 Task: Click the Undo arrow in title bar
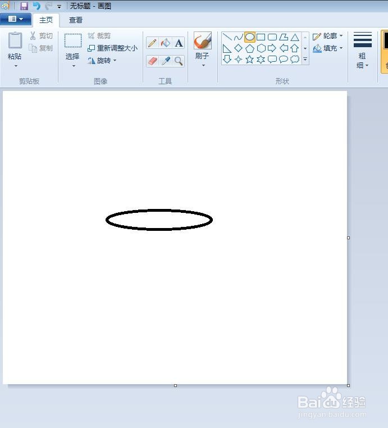pos(36,6)
